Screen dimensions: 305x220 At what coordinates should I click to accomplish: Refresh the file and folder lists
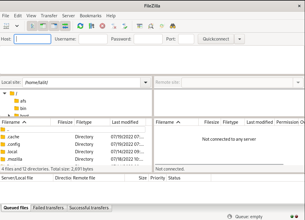pos(80,26)
